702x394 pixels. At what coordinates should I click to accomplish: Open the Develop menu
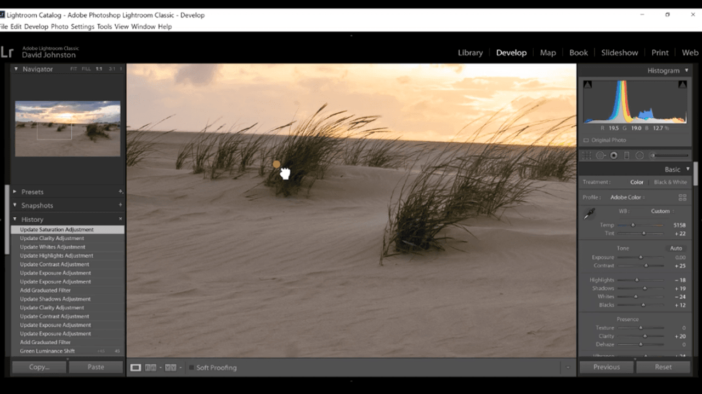pos(36,26)
